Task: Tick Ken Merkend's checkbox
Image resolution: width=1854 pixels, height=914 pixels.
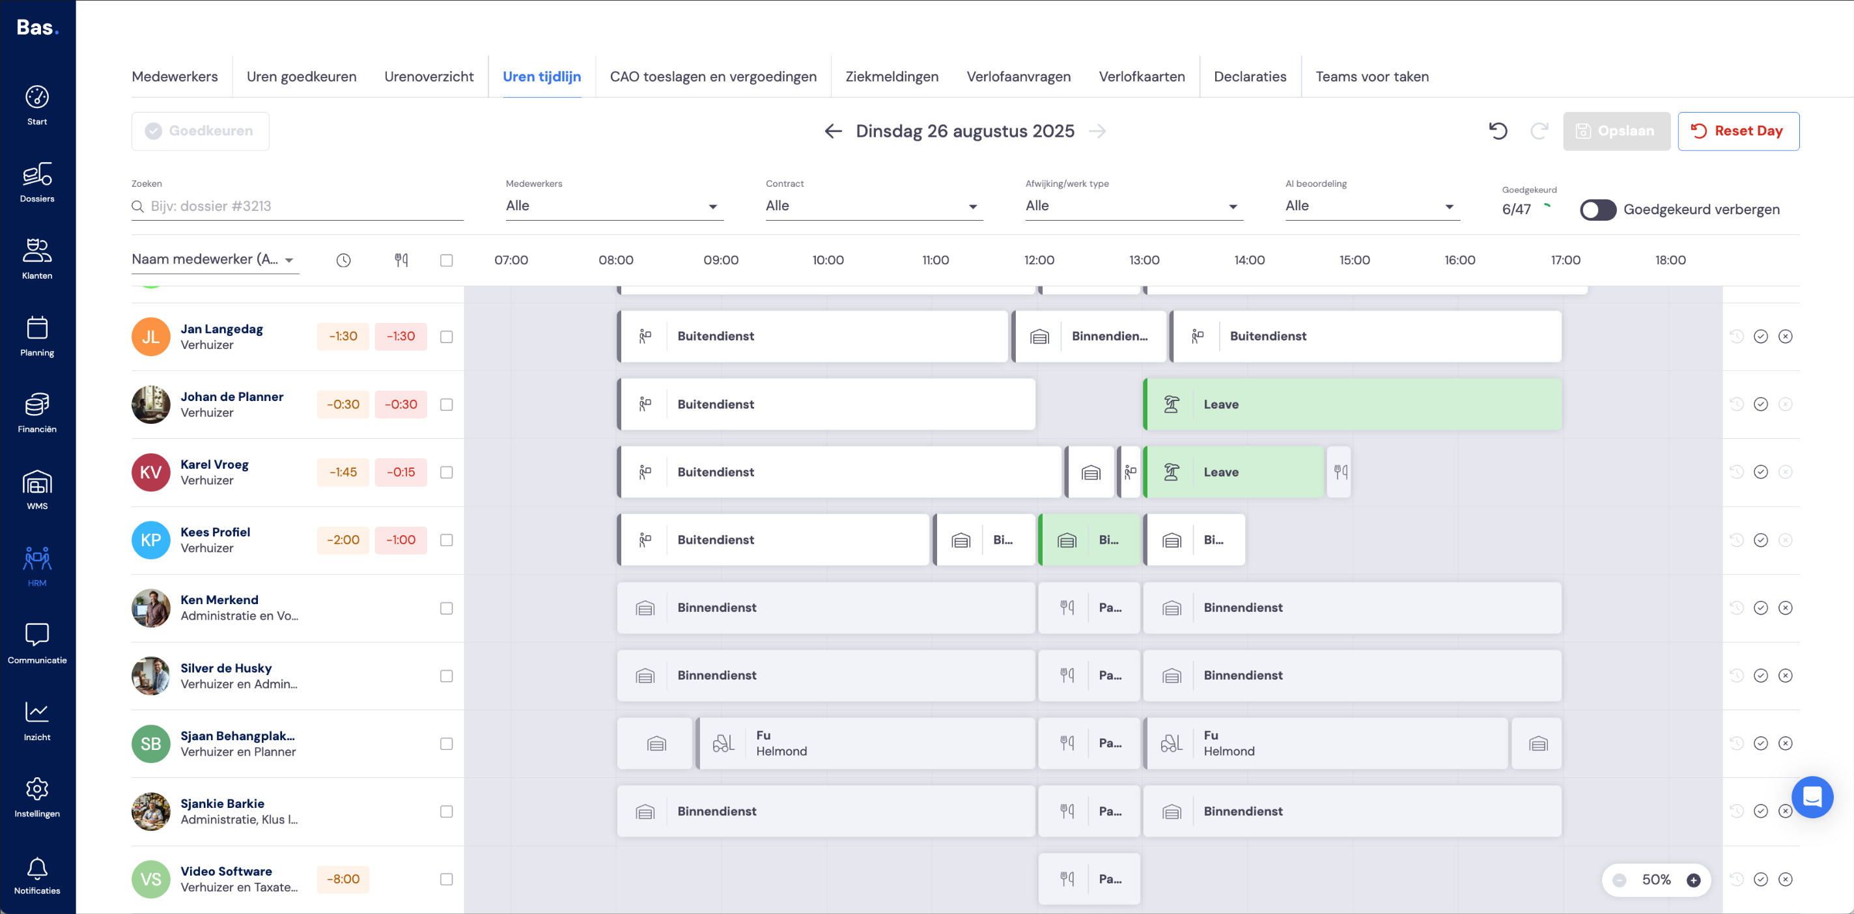Action: (446, 608)
